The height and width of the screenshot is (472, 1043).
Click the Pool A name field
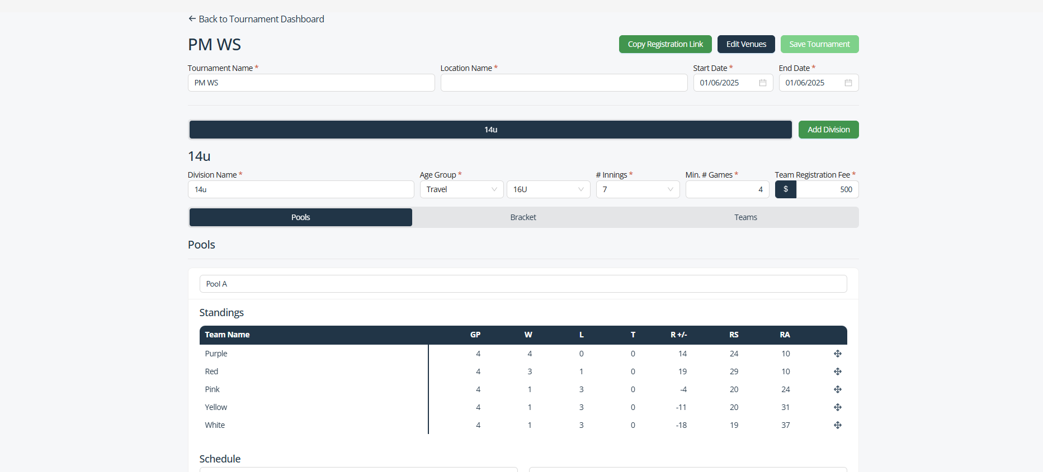(523, 284)
